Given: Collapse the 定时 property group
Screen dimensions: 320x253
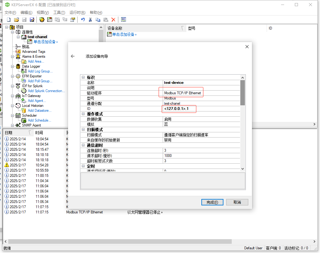Looking at the screenshot, I should 83,166.
